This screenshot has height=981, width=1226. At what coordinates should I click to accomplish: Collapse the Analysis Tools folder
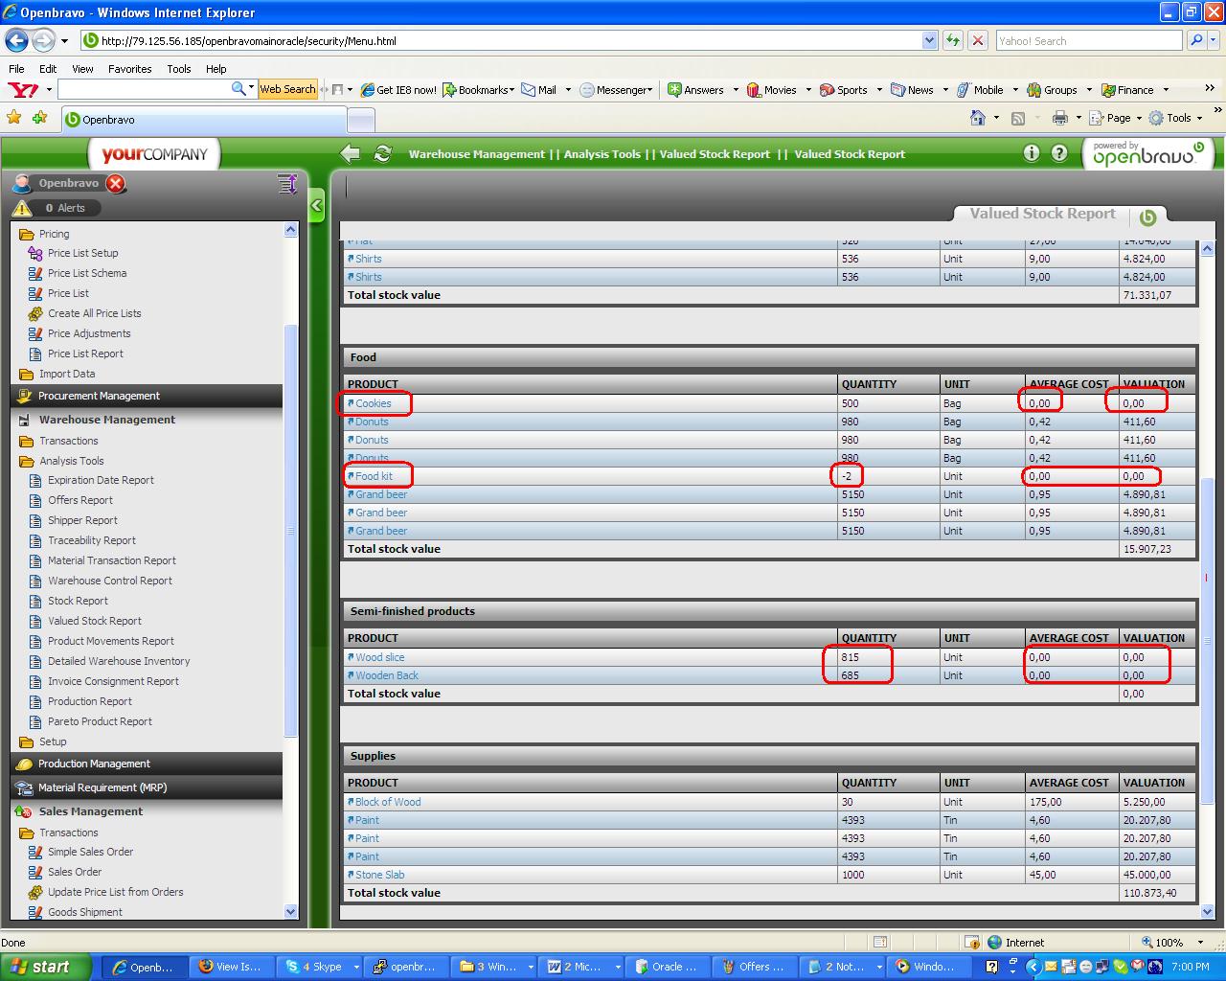pyautogui.click(x=71, y=461)
